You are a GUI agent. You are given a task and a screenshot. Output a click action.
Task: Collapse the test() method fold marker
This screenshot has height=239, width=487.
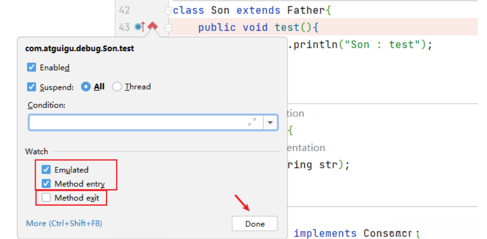[x=169, y=27]
